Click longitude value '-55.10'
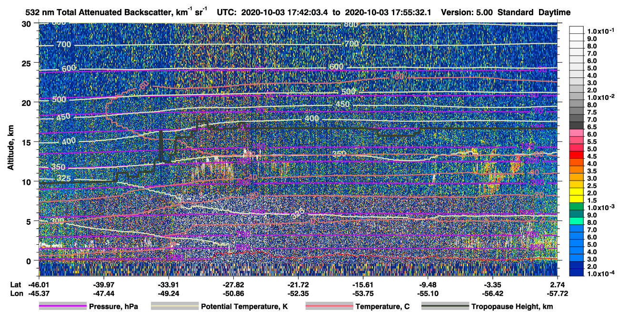The image size is (619, 317). [428, 293]
